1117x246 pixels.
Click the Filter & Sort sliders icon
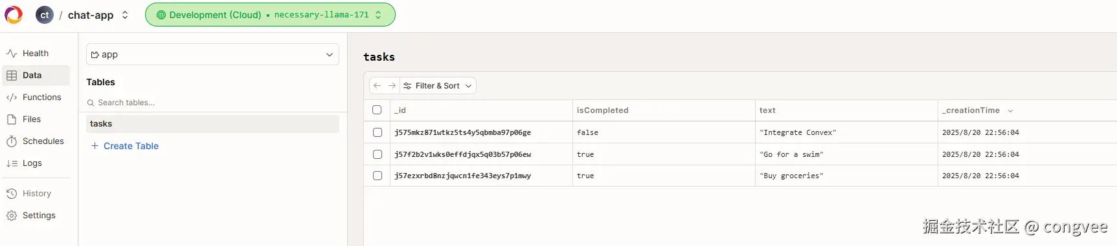click(x=407, y=86)
